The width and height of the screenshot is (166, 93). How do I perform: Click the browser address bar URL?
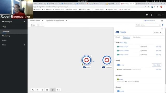pos(51,7)
